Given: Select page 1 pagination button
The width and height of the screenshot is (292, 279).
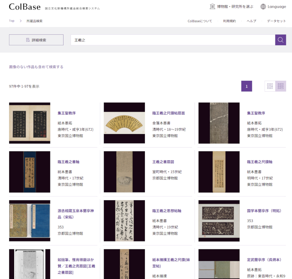Looking at the screenshot, I should click(247, 86).
